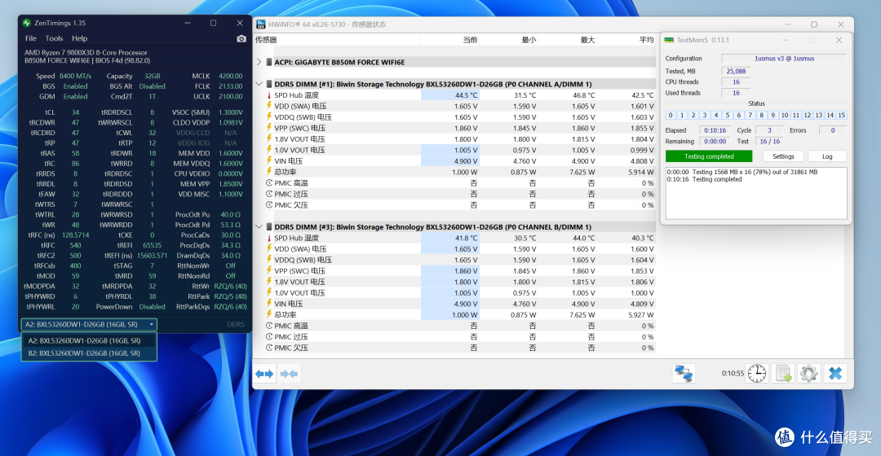Image resolution: width=881 pixels, height=456 pixels.
Task: Click the TestMem5 Errors count field
Action: click(x=833, y=130)
